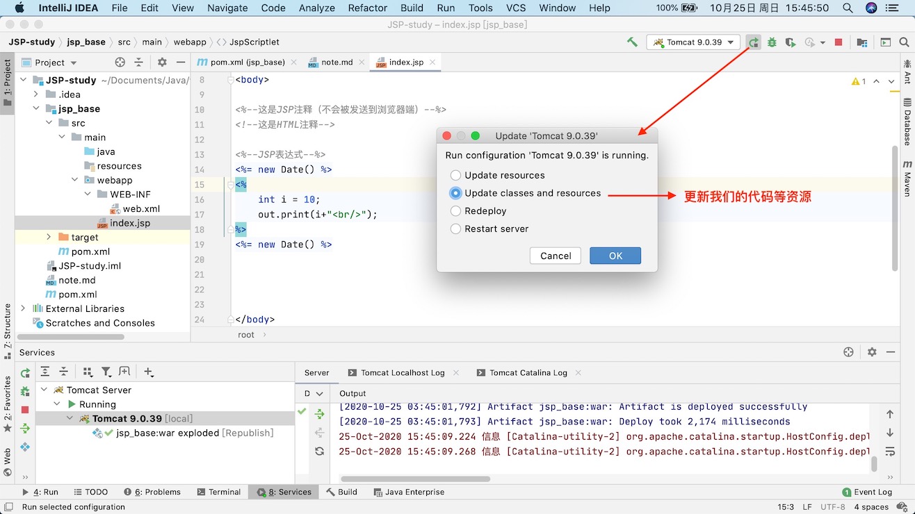Rerun service in Services sidebar
Viewport: 915px width, 514px height.
coord(25,374)
